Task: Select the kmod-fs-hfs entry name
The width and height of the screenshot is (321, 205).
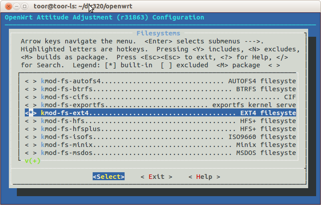Action: click(63, 121)
